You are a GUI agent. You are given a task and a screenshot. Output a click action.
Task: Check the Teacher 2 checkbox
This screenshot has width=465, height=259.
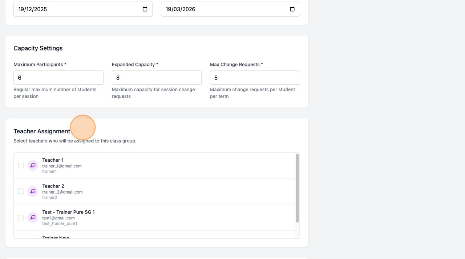[21, 191]
